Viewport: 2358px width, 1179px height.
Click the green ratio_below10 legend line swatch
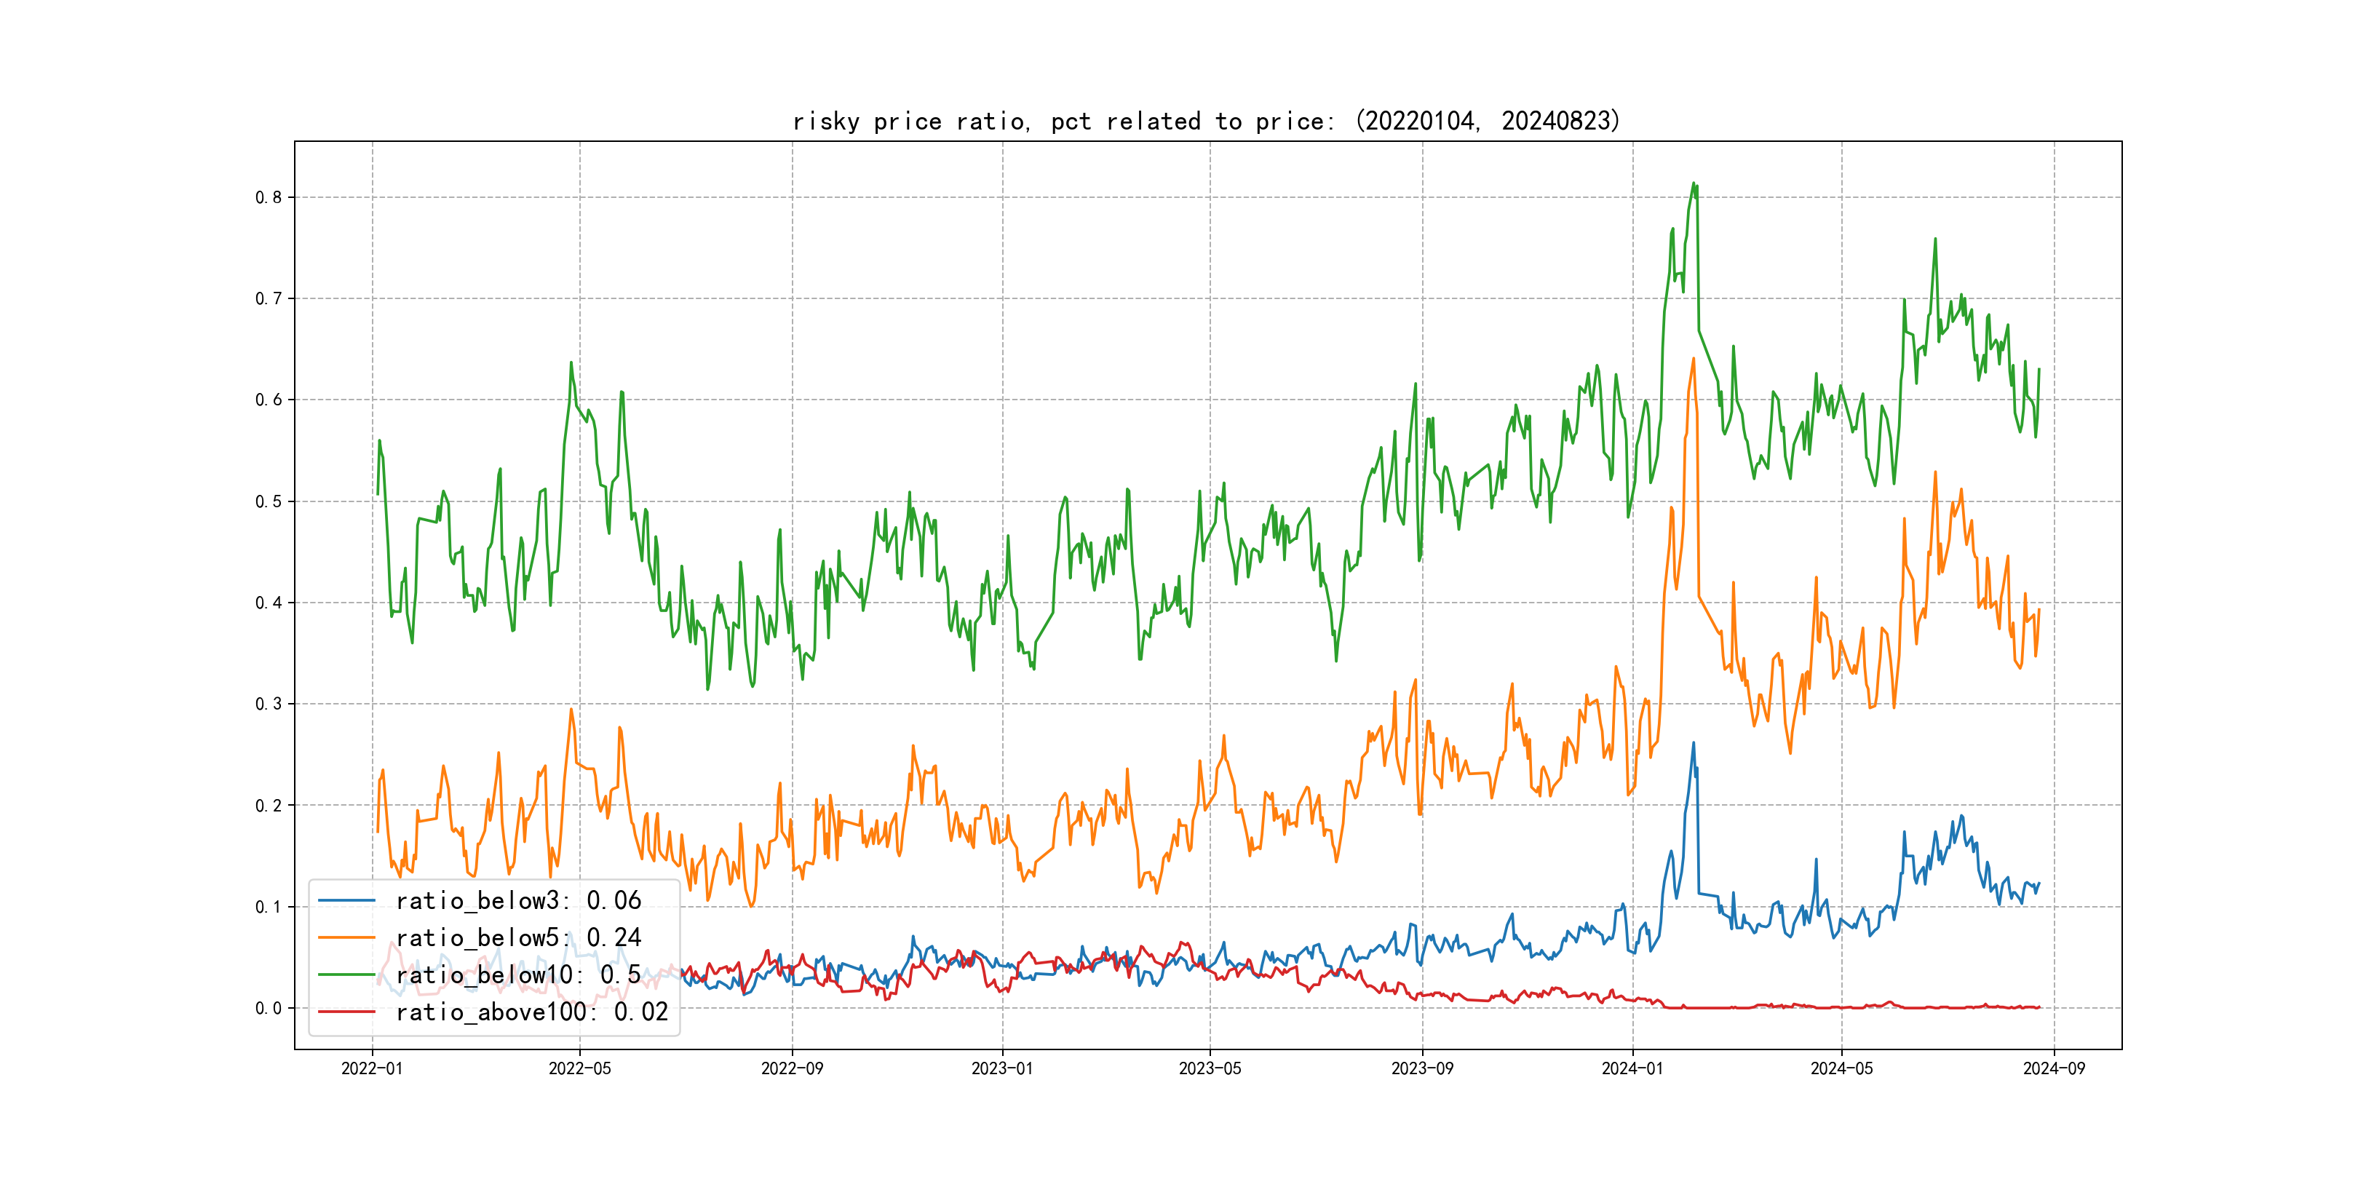(346, 975)
